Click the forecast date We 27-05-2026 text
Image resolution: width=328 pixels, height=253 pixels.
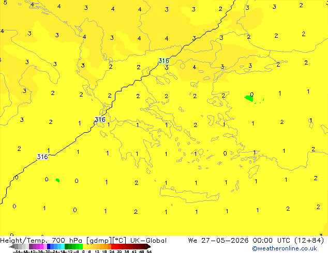tap(218, 241)
